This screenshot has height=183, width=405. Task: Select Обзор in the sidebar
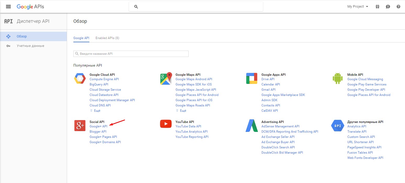[34, 36]
